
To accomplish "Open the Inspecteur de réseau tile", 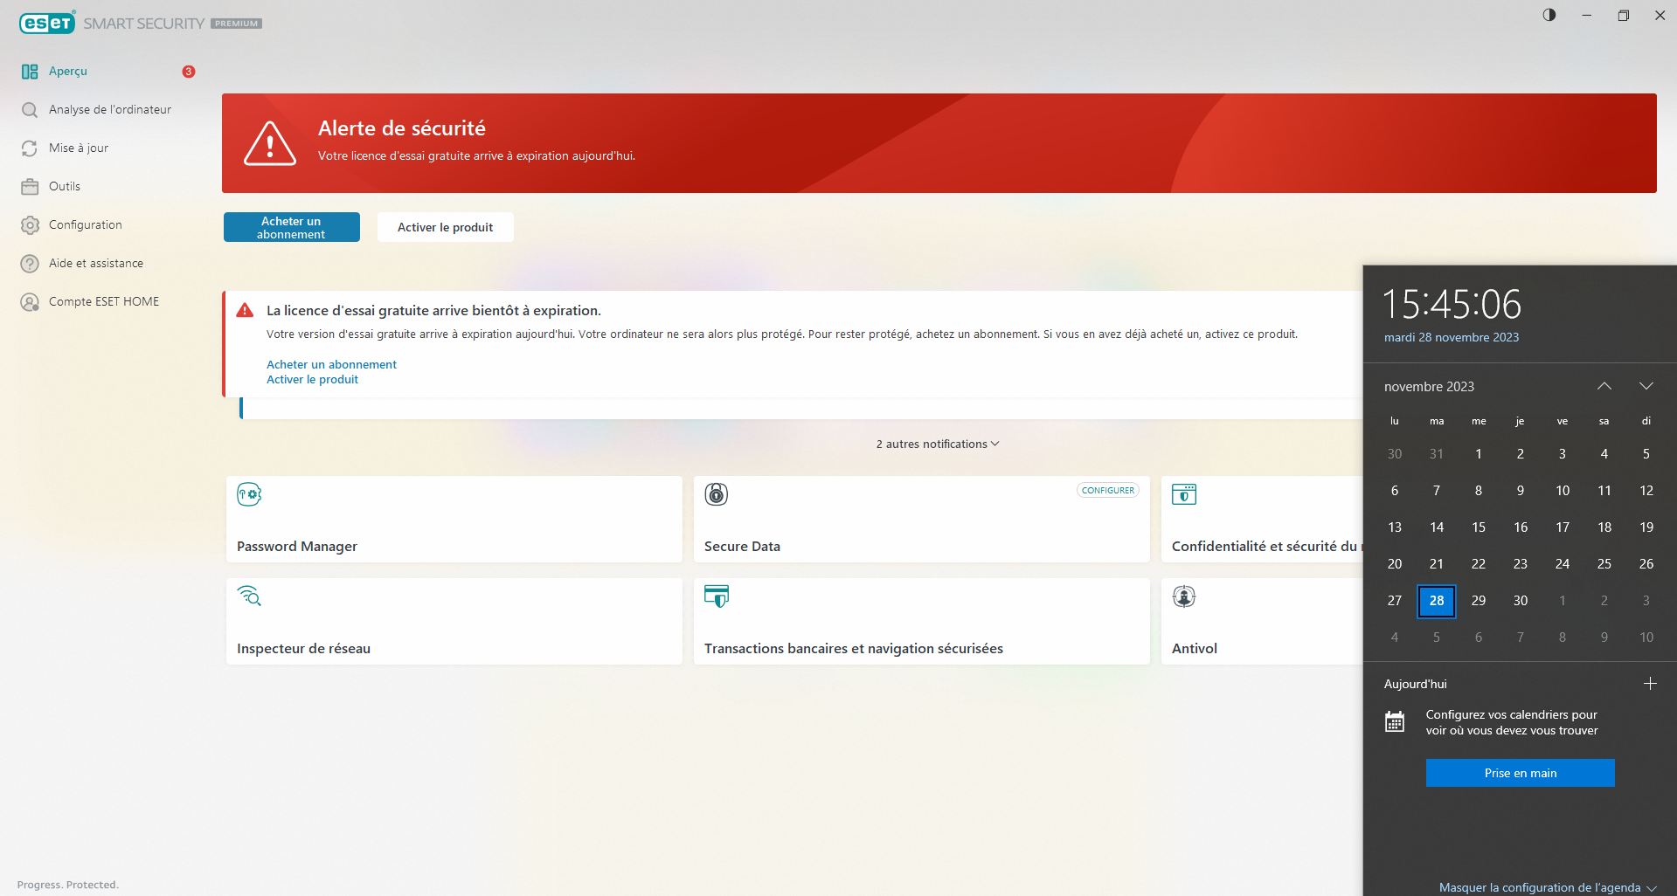I will pos(454,621).
